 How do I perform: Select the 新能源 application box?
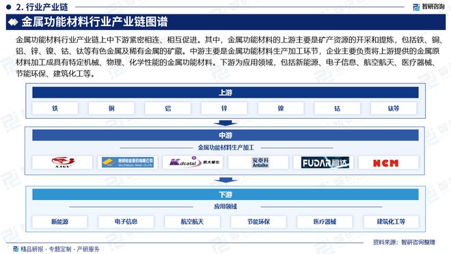60,221
